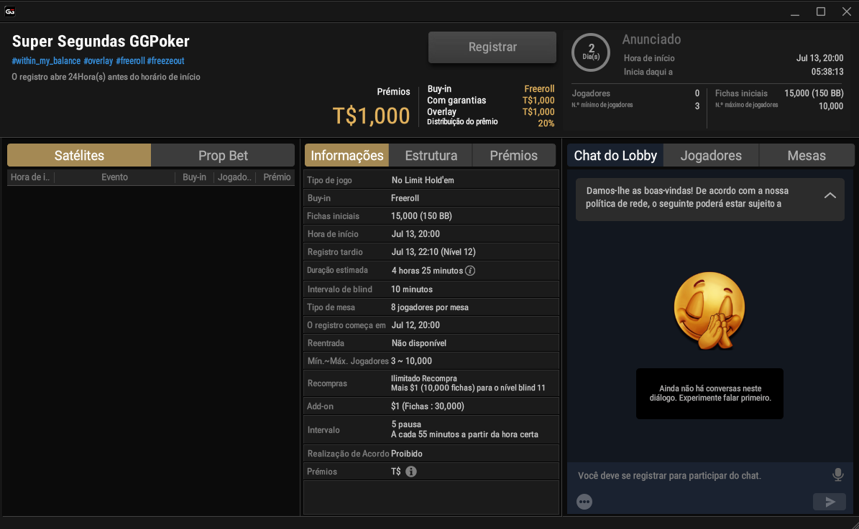Click the chat message input field

[x=702, y=475]
